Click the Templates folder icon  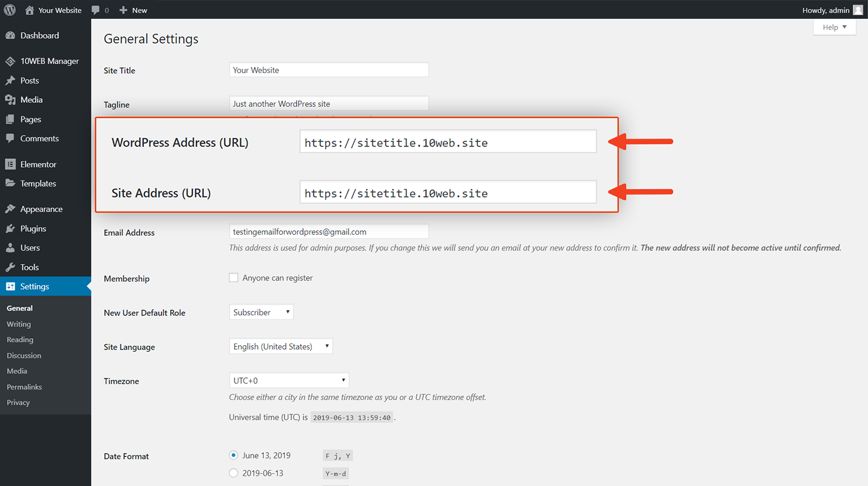coord(10,183)
